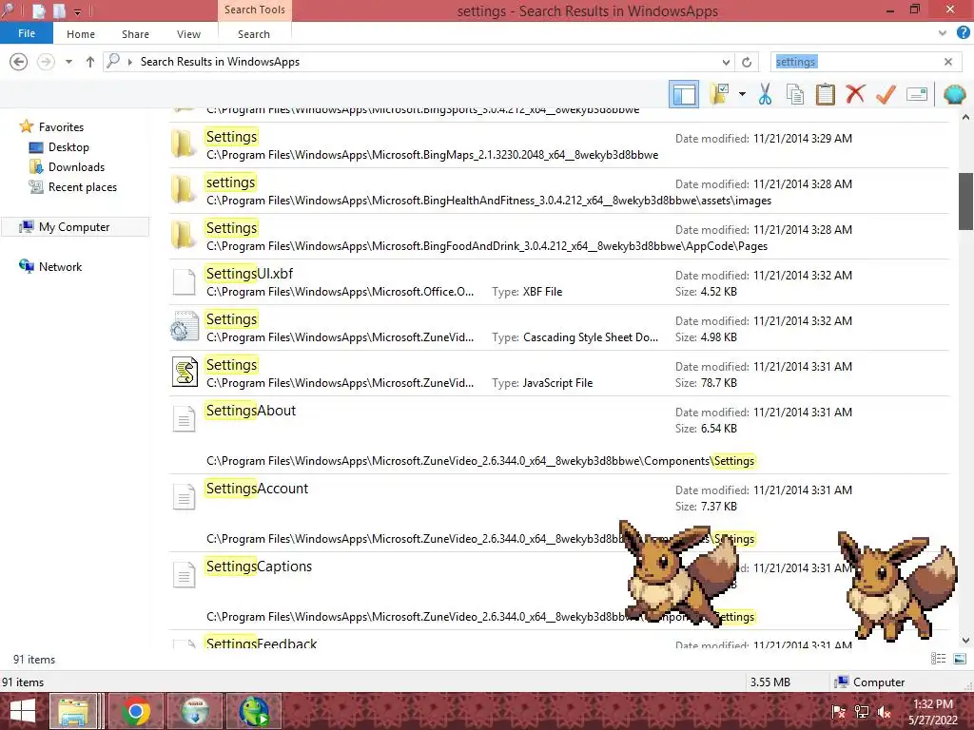Screen dimensions: 974x730
Task: Click the Up one level arrow
Action: click(90, 62)
